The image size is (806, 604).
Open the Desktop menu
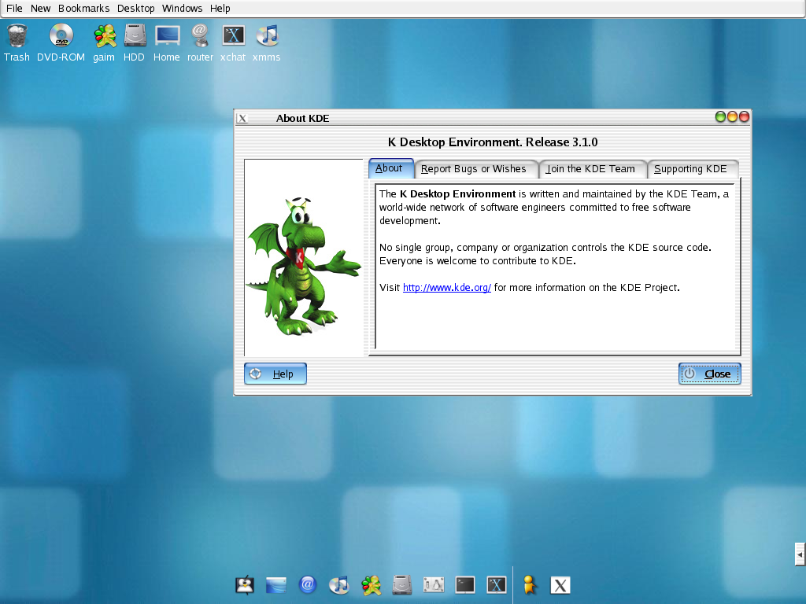tap(135, 8)
